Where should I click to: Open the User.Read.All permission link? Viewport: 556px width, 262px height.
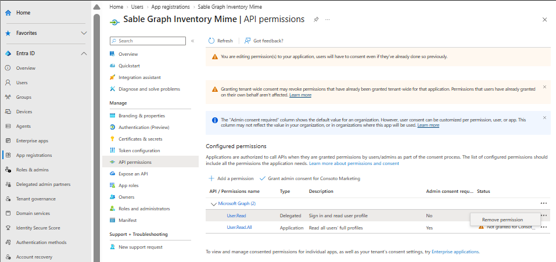tap(239, 228)
